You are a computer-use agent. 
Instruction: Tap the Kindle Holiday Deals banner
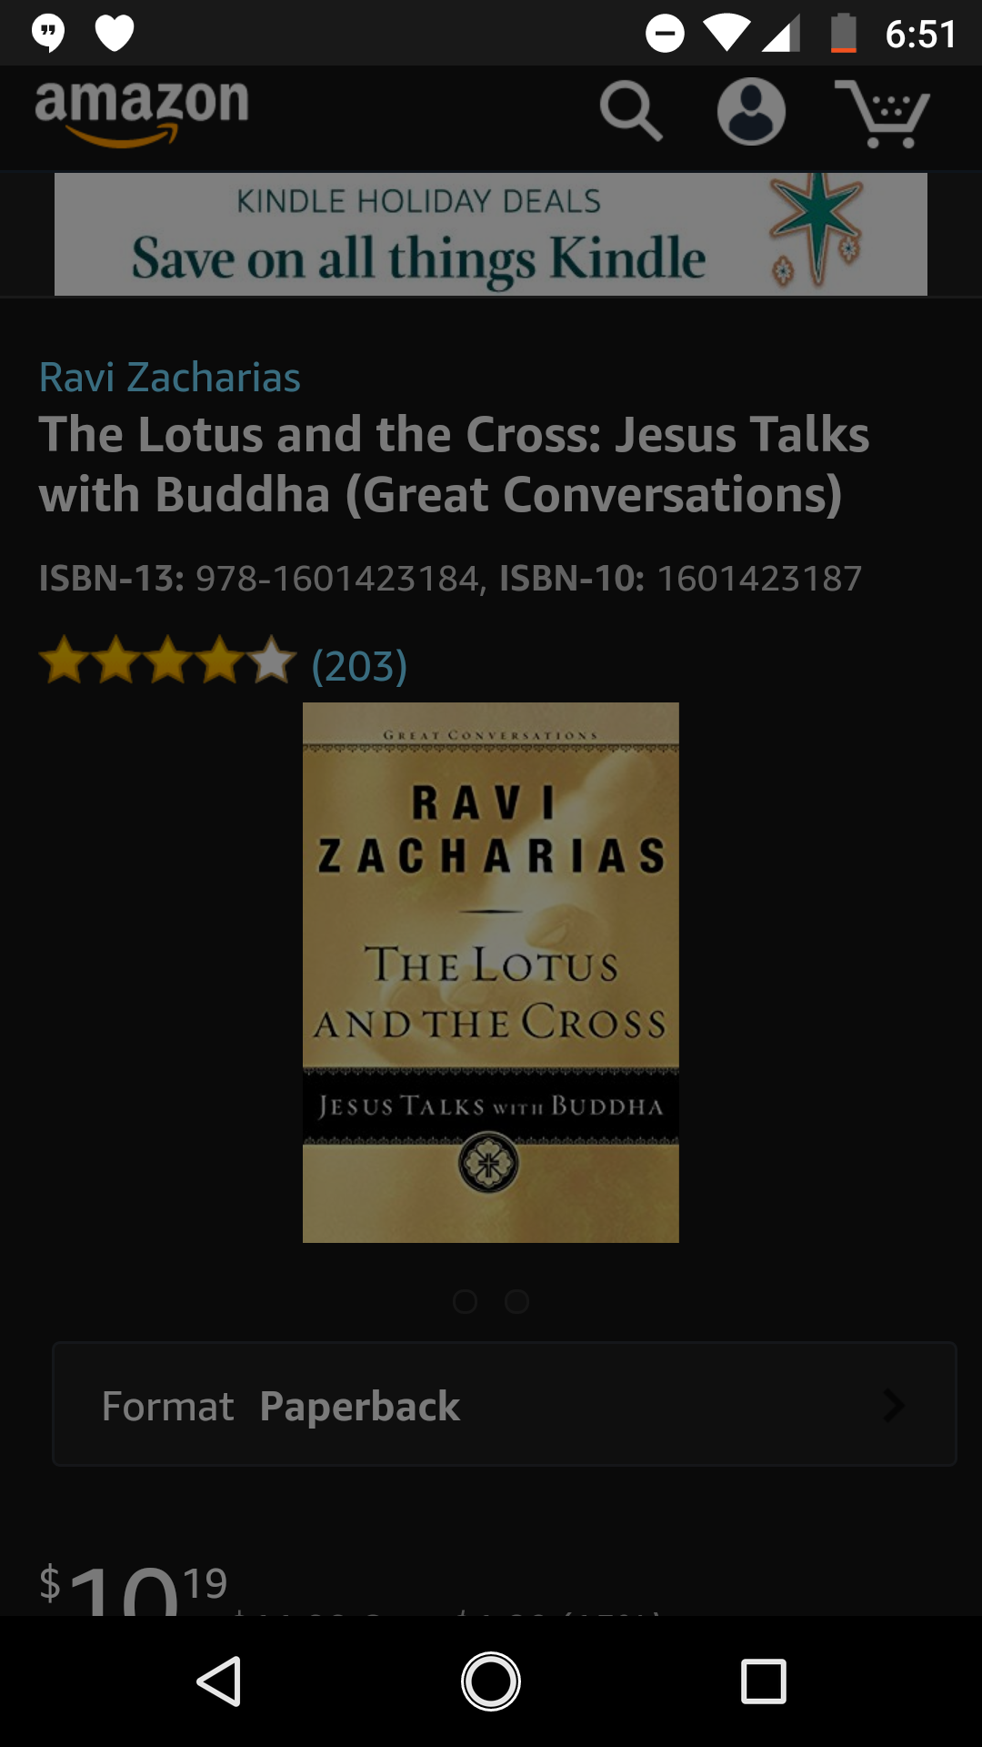[491, 234]
